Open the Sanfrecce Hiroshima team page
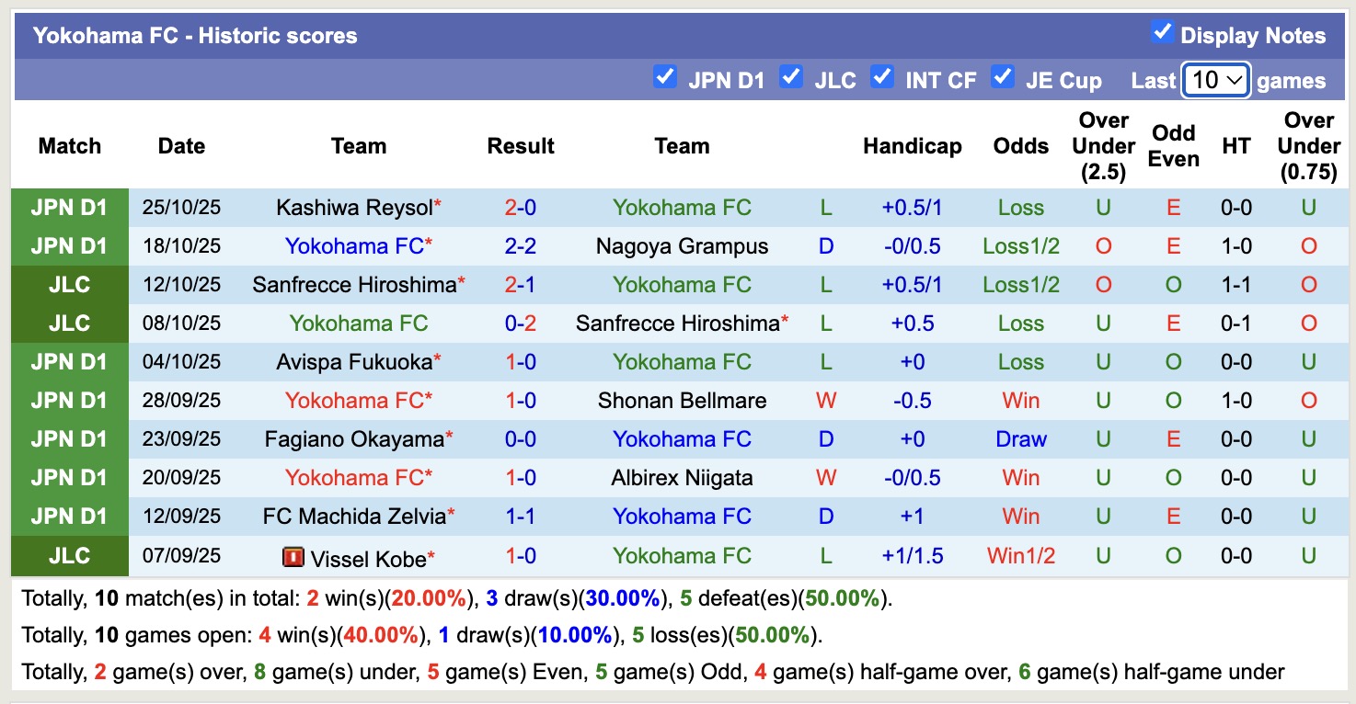This screenshot has width=1356, height=704. pos(353,284)
